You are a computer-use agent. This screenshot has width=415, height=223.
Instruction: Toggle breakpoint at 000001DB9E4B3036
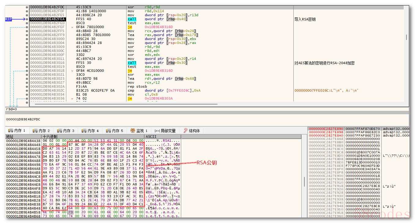(x=27, y=98)
